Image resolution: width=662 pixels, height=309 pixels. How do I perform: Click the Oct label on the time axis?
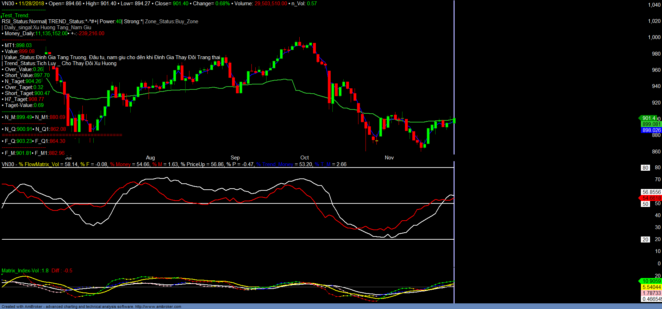click(305, 158)
